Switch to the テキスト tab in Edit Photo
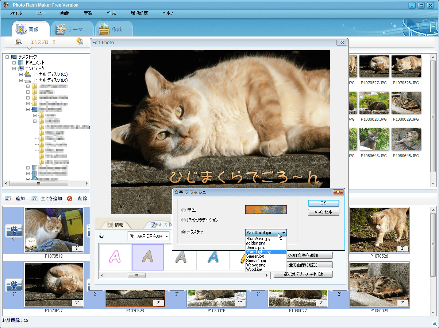This screenshot has width=439, height=328. [x=158, y=225]
